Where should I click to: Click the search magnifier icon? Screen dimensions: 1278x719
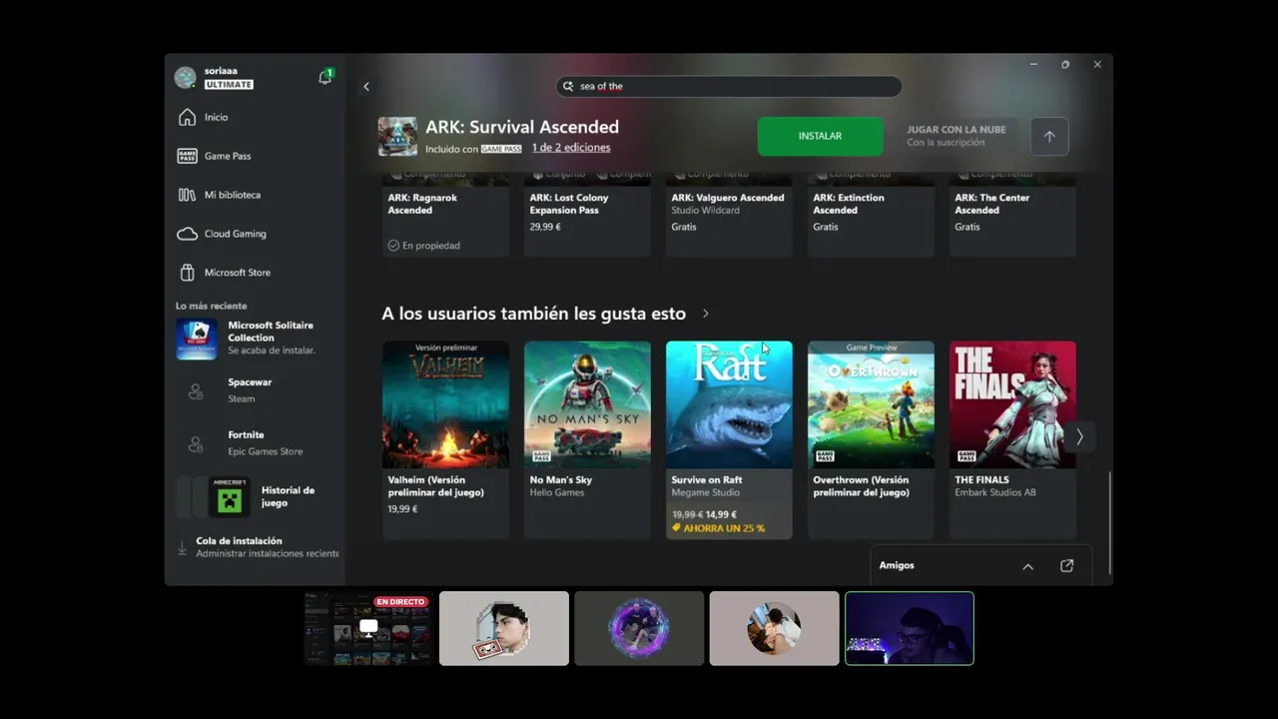(x=568, y=87)
